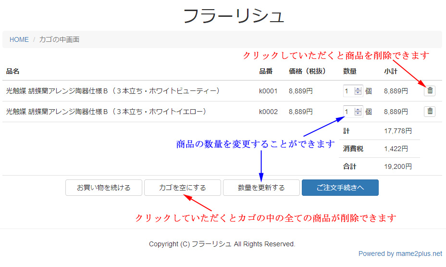Click 合計 label
The image size is (446, 267).
349,166
